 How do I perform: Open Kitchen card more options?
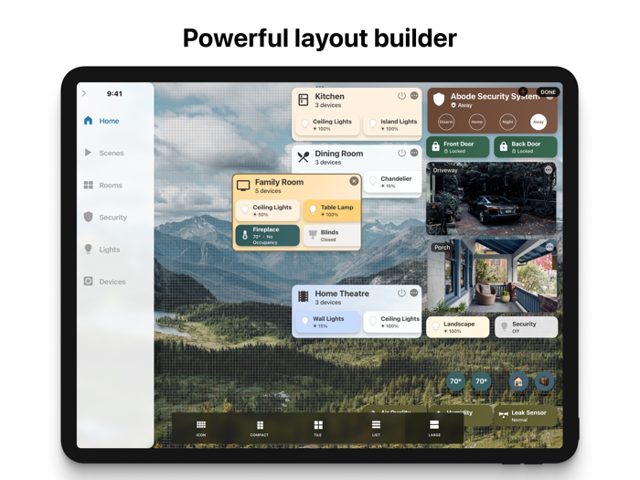(x=414, y=96)
